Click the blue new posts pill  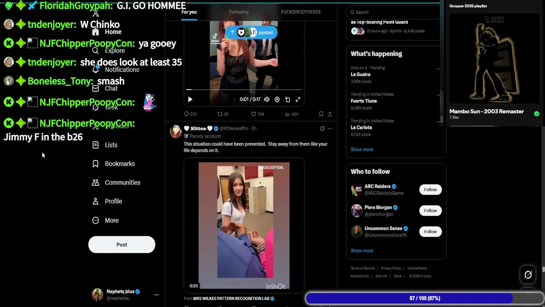click(x=251, y=32)
